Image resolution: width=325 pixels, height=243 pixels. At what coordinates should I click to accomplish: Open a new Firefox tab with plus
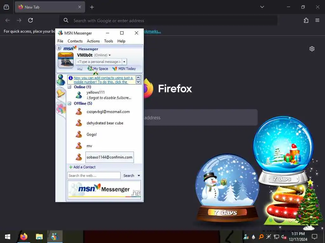point(92,7)
